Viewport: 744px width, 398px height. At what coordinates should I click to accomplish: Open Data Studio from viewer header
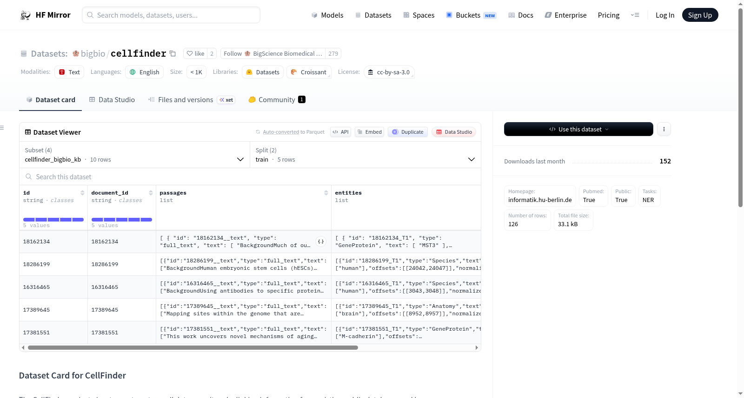(x=454, y=132)
